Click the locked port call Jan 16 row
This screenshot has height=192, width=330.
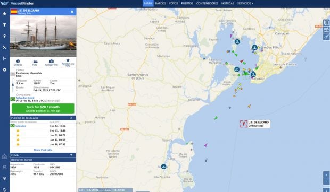[43, 144]
